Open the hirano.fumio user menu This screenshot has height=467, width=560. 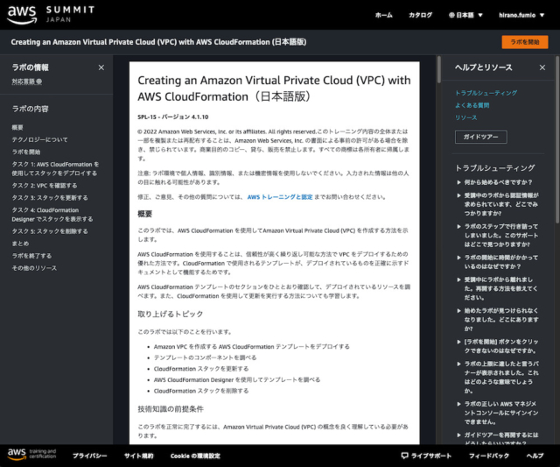point(521,15)
